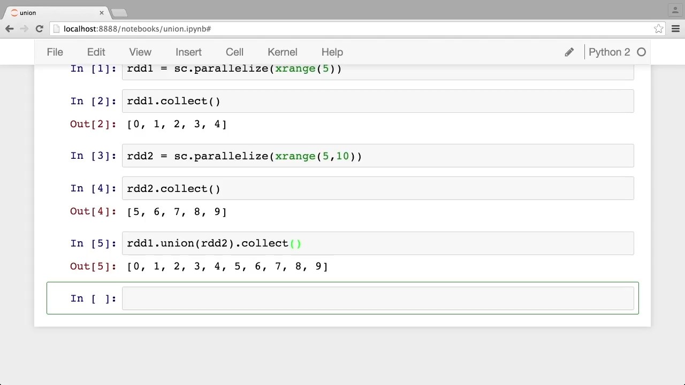Go back with the browser back arrow

coord(10,29)
